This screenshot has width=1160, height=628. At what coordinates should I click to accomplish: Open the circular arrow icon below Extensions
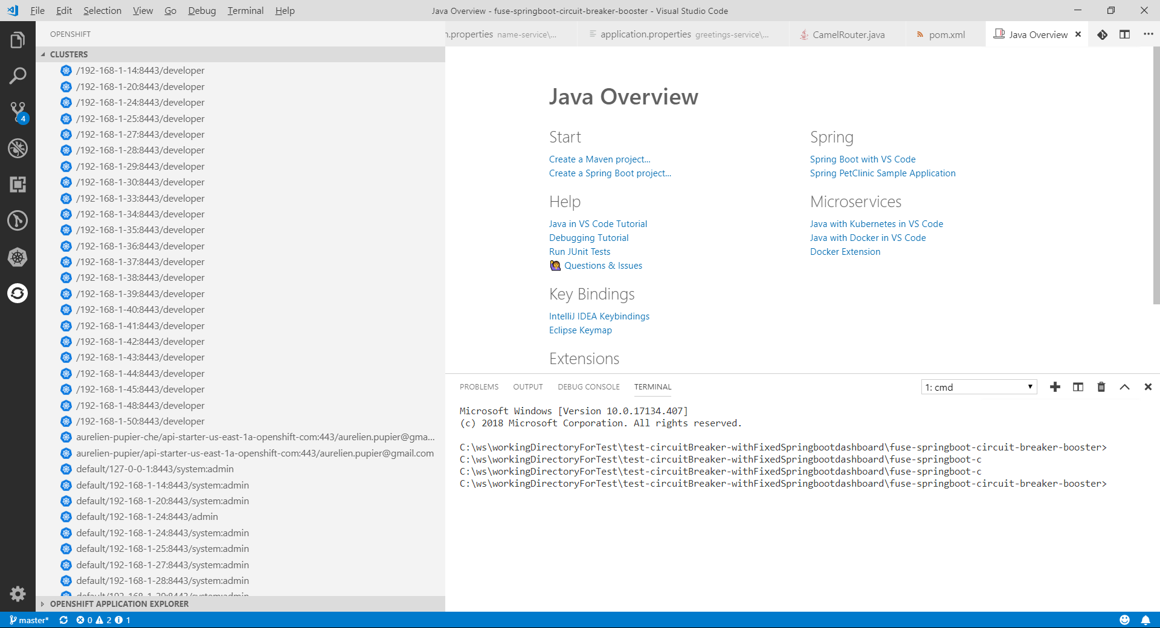point(18,220)
